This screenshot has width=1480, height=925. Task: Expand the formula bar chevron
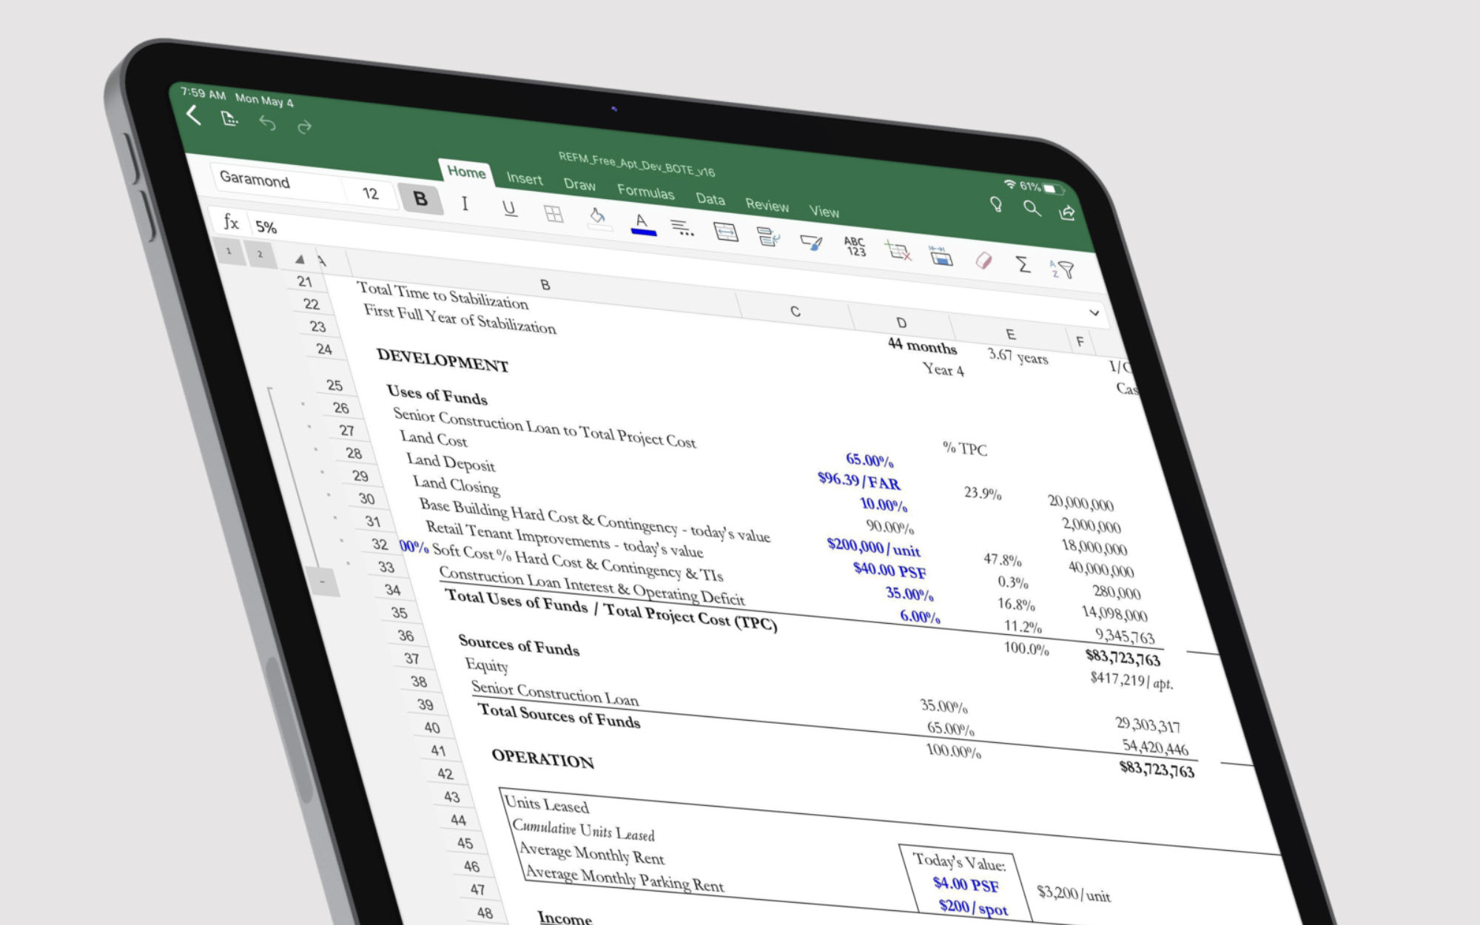[x=1094, y=313]
